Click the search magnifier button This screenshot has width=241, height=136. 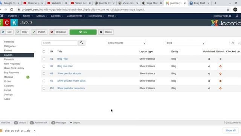[x=82, y=43]
